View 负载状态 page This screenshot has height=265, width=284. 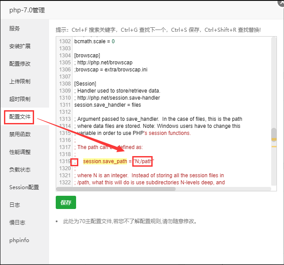tap(20, 170)
